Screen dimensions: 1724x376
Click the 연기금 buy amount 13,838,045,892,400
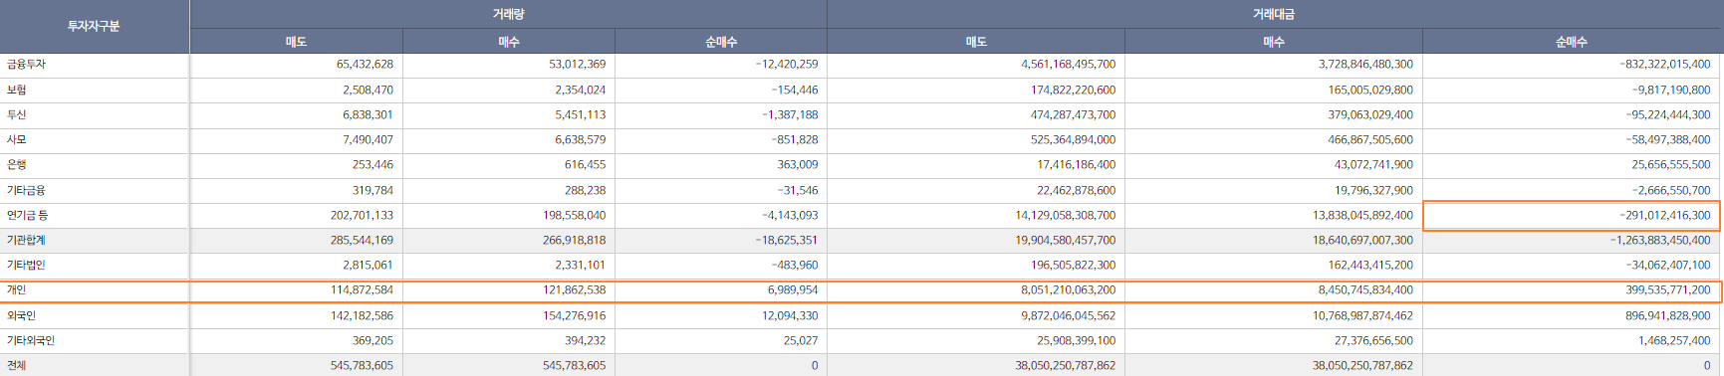tap(1362, 216)
